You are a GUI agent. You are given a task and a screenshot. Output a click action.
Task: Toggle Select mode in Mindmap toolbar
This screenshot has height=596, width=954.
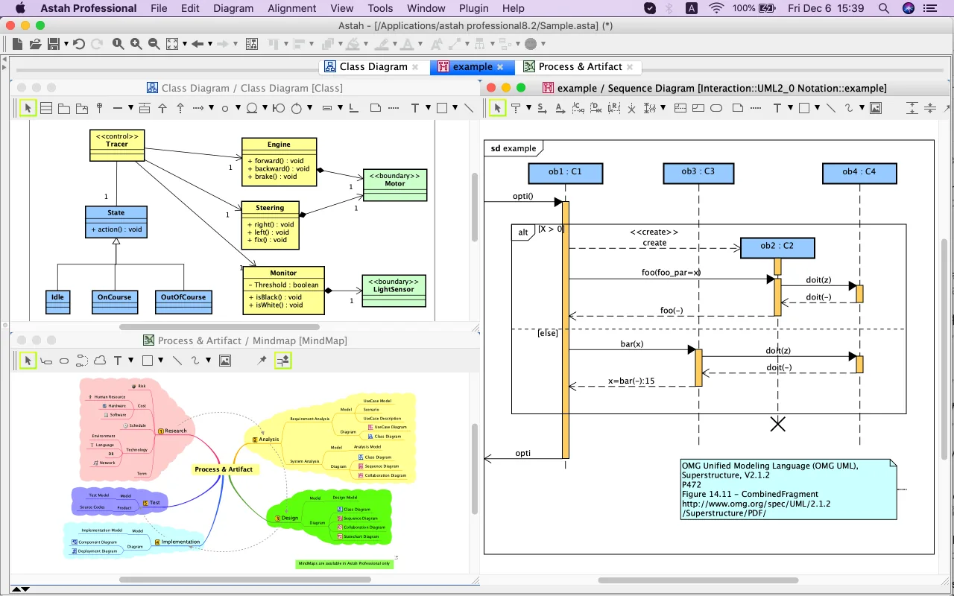click(x=28, y=361)
